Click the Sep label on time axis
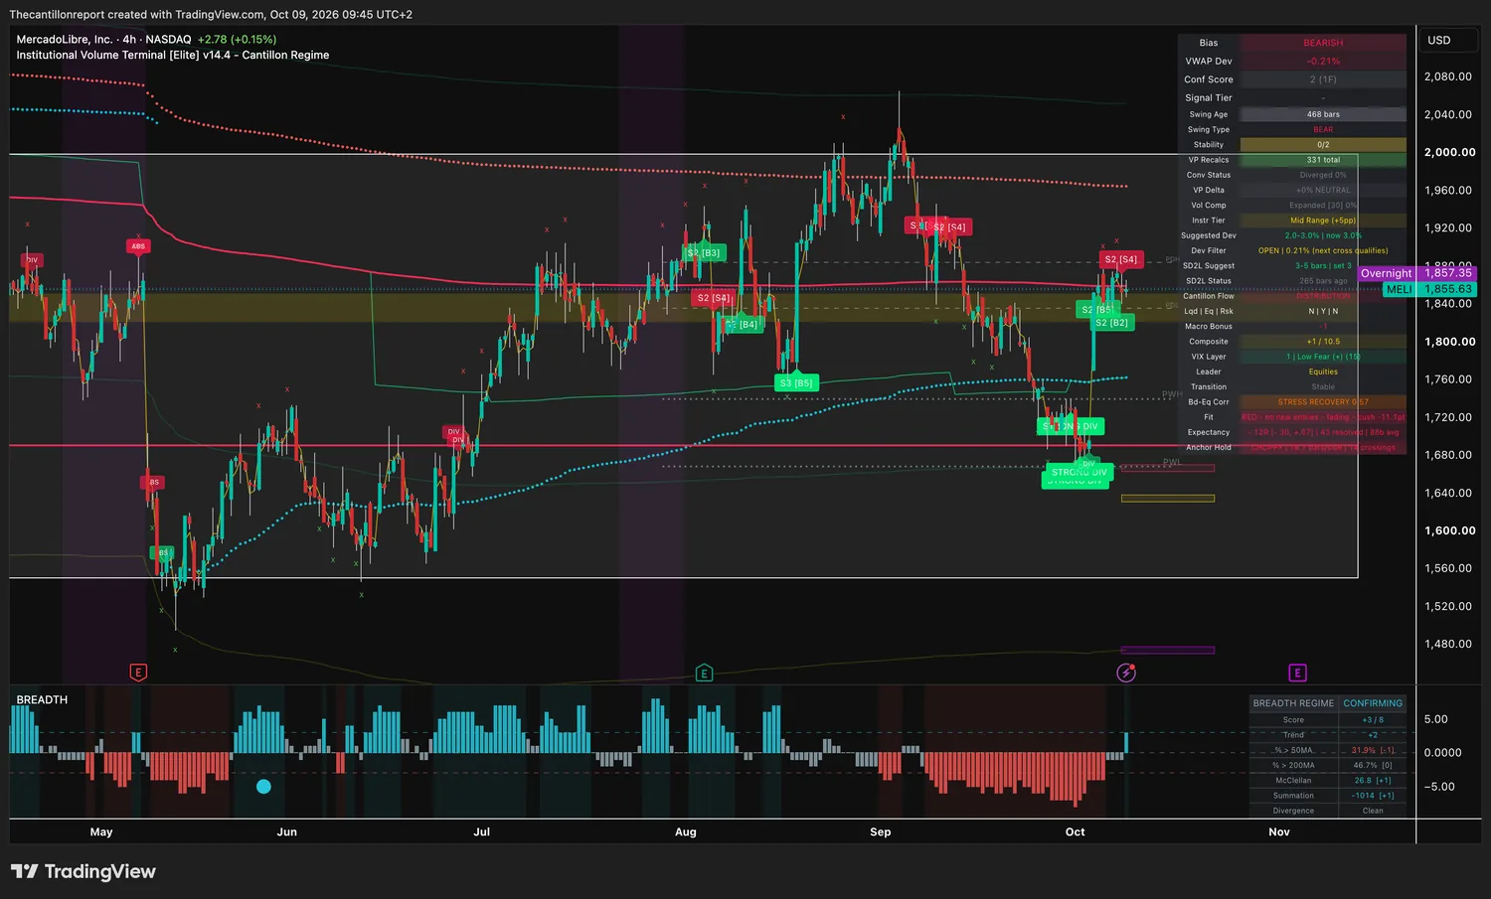1491x899 pixels. 880,832
